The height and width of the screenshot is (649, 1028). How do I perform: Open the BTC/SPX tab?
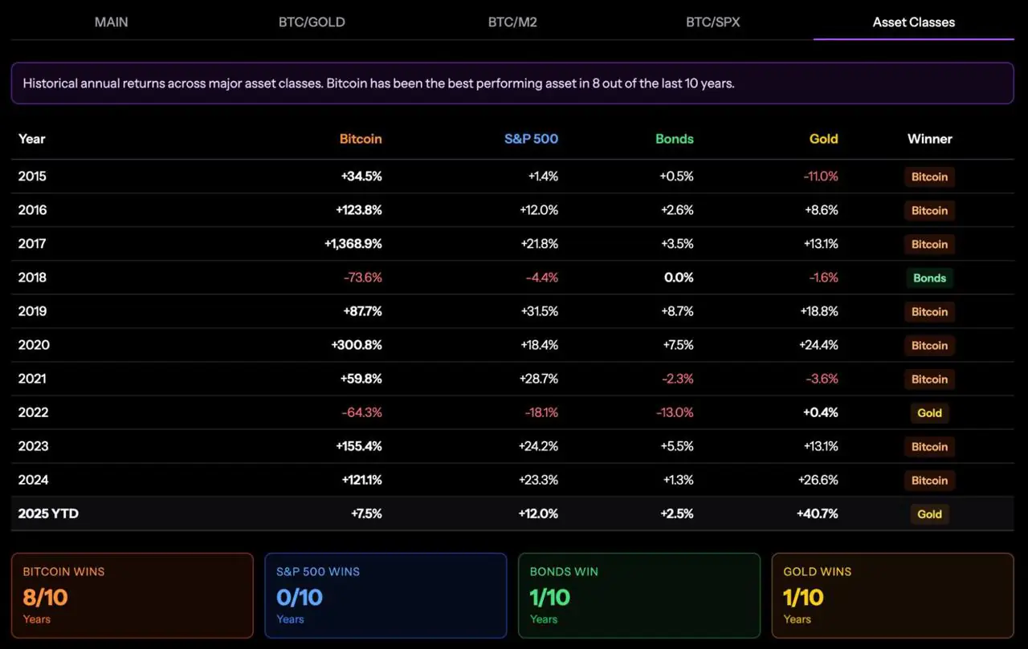(713, 22)
